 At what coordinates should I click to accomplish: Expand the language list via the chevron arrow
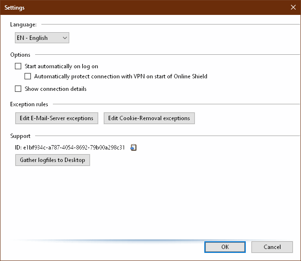click(x=65, y=38)
